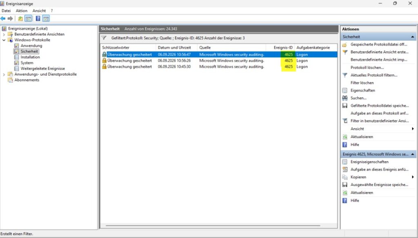Select Weitergeleitete Ereignisse in the tree
Viewport: 418px width, 238px height.
pyautogui.click(x=42, y=68)
